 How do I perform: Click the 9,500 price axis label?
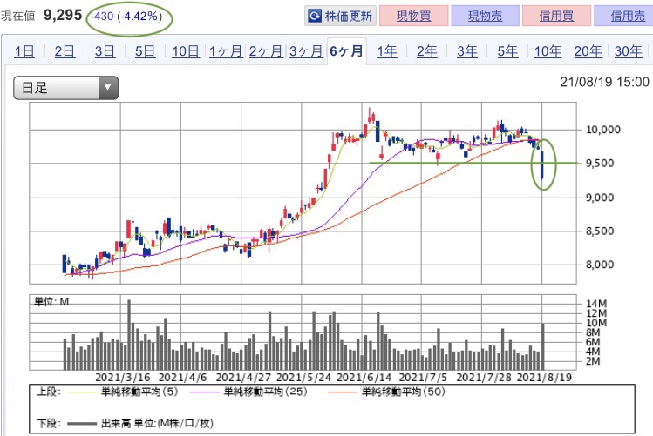coord(600,164)
